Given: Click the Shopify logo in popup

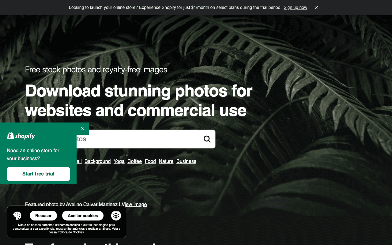Looking at the screenshot, I should coord(21,136).
